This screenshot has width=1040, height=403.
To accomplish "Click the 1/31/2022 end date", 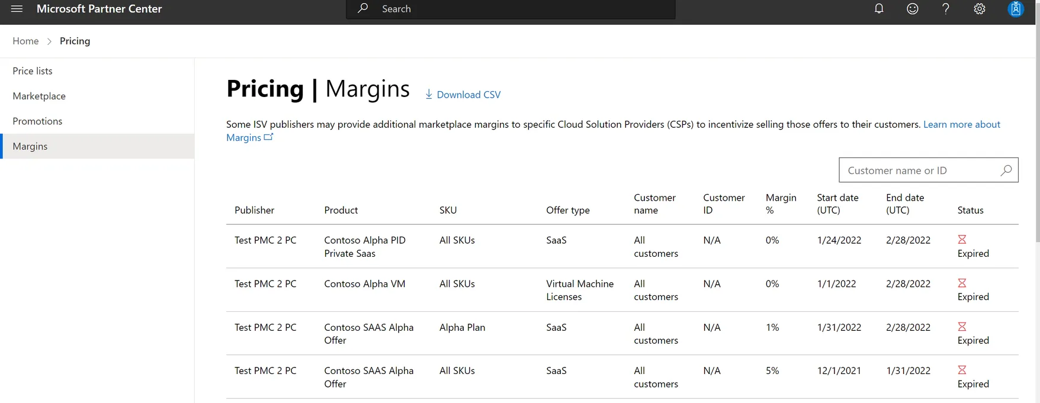I will click(x=908, y=370).
